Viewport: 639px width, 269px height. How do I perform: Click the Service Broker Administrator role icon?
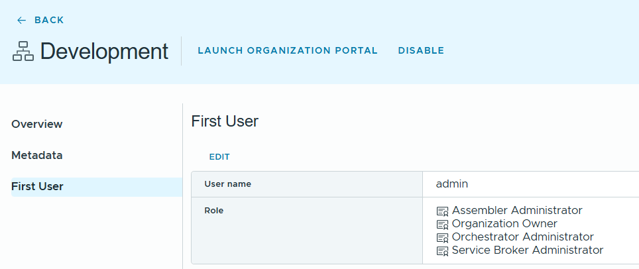(x=443, y=251)
